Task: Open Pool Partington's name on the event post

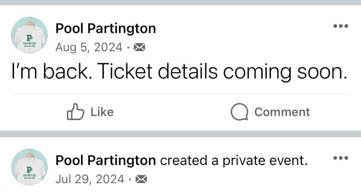Action: [105, 160]
